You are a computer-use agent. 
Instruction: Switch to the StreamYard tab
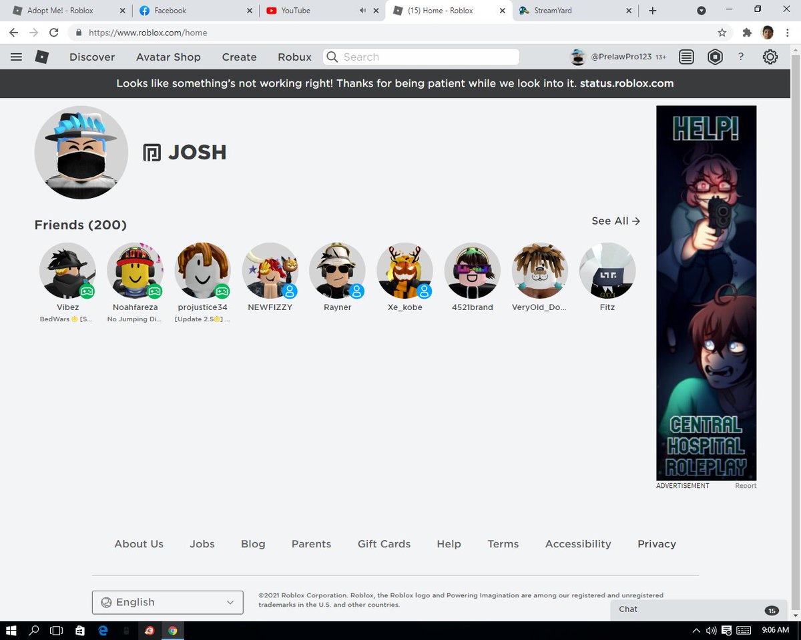[x=575, y=11]
